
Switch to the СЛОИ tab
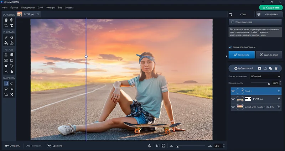click(x=241, y=14)
